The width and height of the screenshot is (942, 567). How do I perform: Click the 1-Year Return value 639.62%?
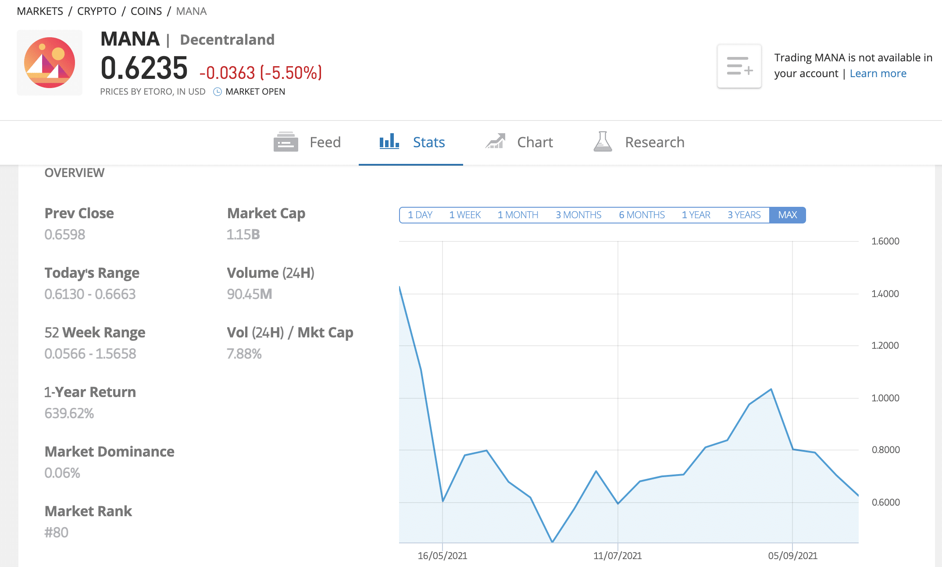(69, 413)
